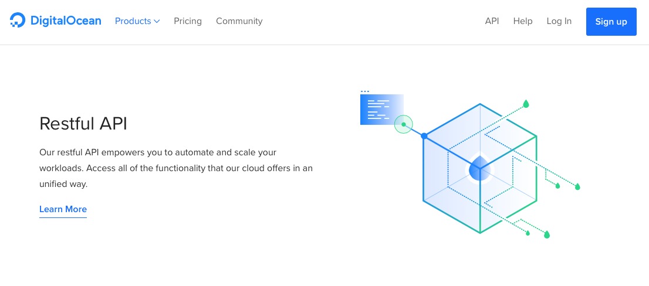Expand the Products dropdown menu
The image size is (649, 286).
(133, 21)
